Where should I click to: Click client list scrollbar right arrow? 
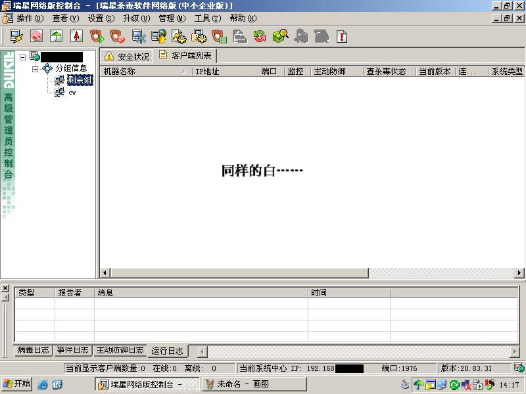tap(519, 273)
